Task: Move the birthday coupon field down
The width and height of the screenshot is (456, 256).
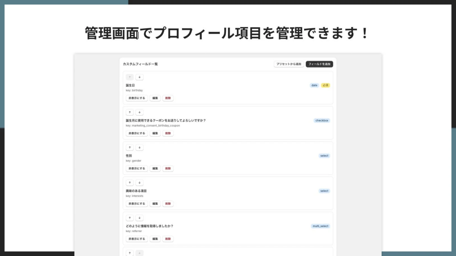Action: (139, 112)
